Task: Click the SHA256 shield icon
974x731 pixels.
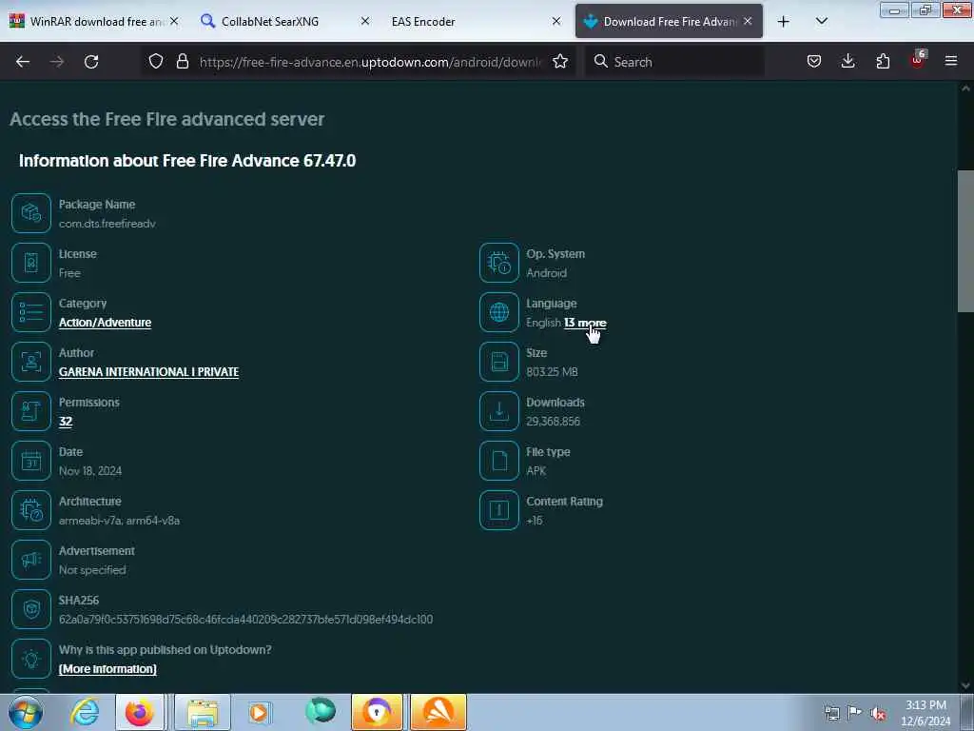Action: [x=31, y=609]
